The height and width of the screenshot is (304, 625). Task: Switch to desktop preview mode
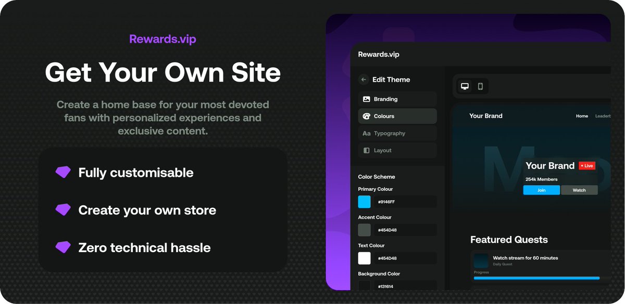pyautogui.click(x=465, y=86)
